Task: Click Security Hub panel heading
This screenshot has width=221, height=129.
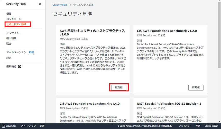Action: [16, 4]
